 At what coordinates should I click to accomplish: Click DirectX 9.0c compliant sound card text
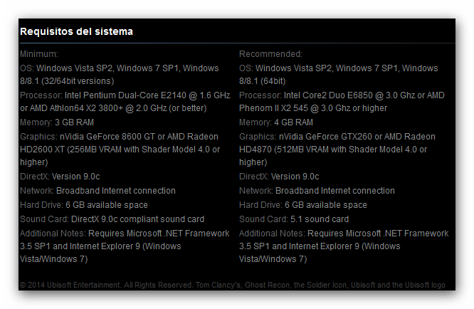(137, 219)
